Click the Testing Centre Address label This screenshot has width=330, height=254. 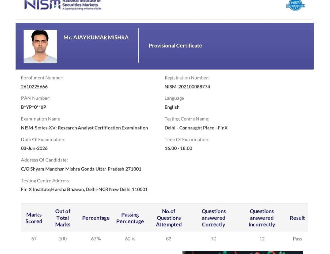point(46,181)
